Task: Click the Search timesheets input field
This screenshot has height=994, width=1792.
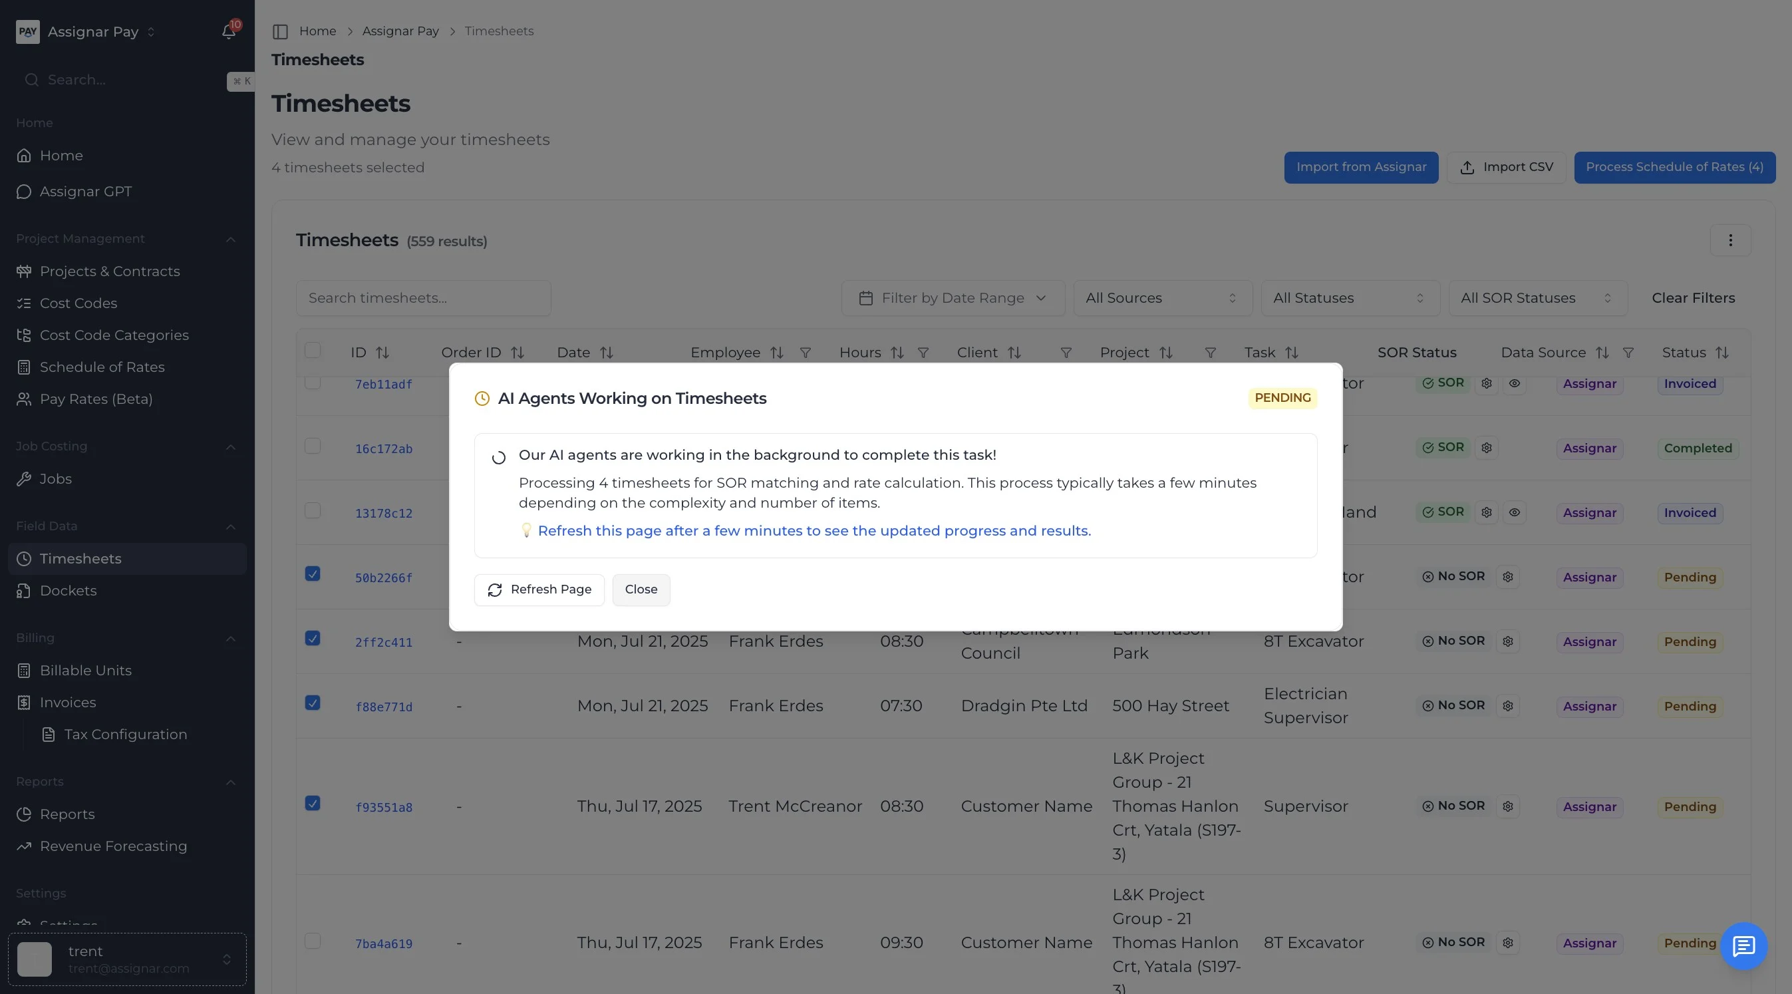Action: pyautogui.click(x=423, y=299)
